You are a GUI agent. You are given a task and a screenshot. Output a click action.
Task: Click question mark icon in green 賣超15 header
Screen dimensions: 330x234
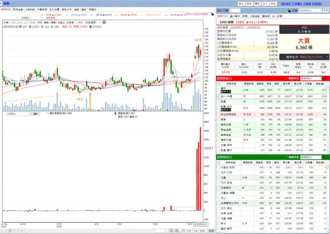[286, 157]
